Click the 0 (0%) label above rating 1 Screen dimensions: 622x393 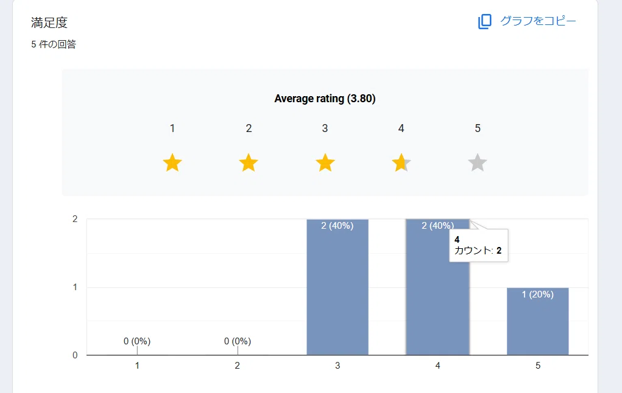[137, 341]
